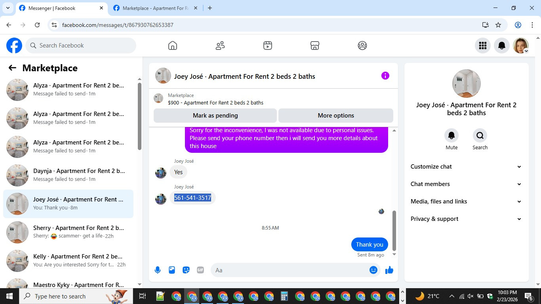
Task: Switch to the Messenger | Facebook tab
Action: [61, 8]
